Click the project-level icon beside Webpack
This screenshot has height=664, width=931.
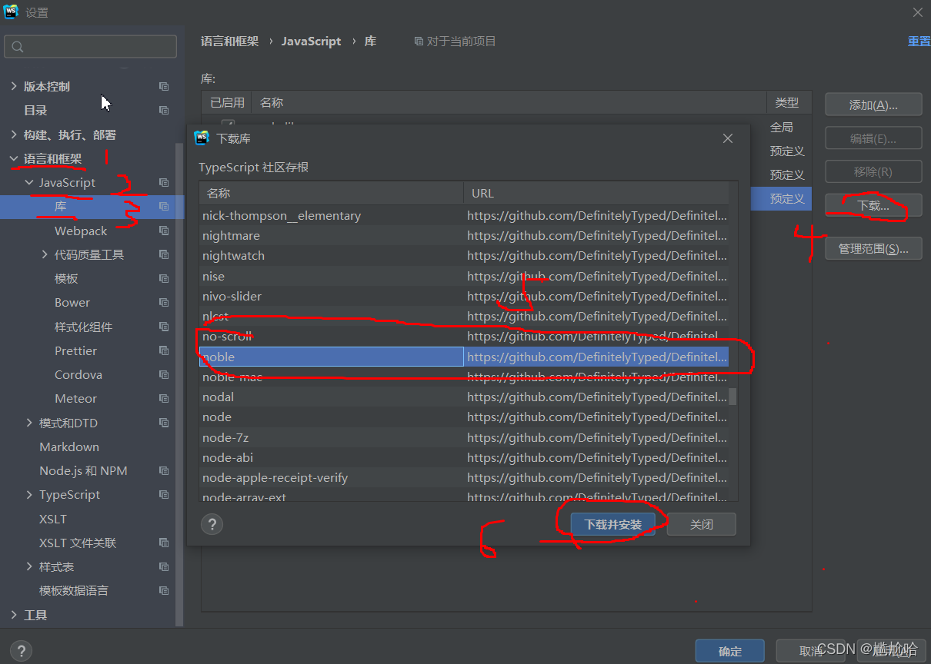(x=164, y=231)
